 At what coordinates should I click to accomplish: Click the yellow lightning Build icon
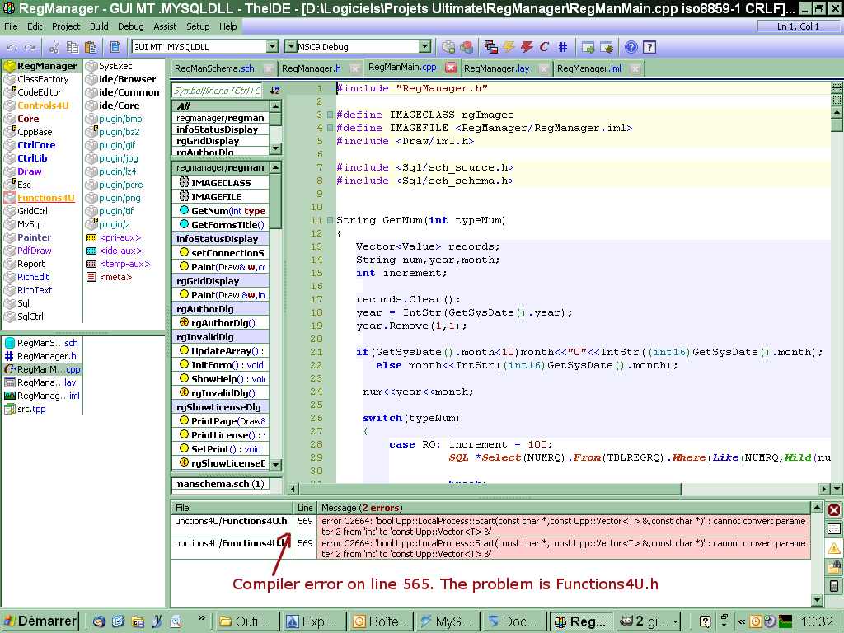tap(509, 47)
